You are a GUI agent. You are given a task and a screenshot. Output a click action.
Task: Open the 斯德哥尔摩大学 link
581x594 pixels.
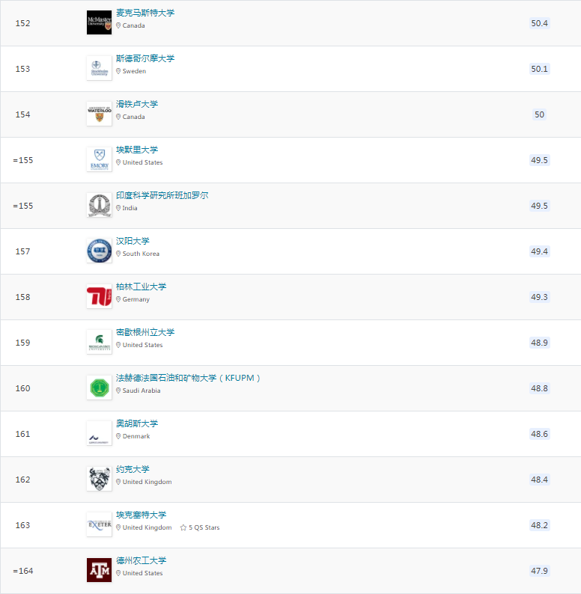(145, 58)
